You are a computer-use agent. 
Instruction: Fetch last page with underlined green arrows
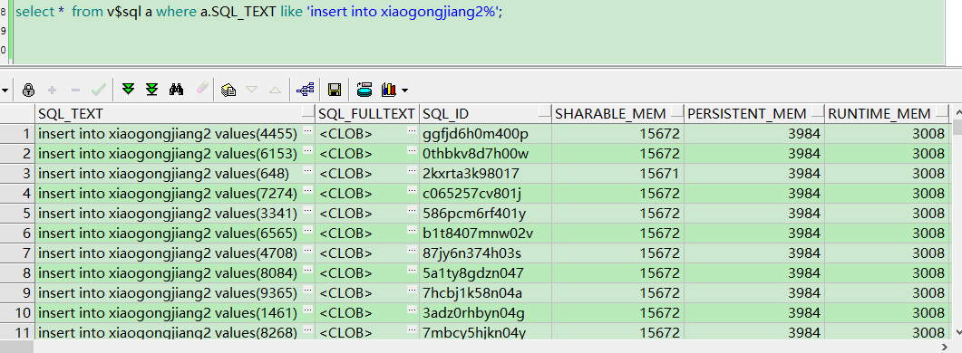coord(152,91)
